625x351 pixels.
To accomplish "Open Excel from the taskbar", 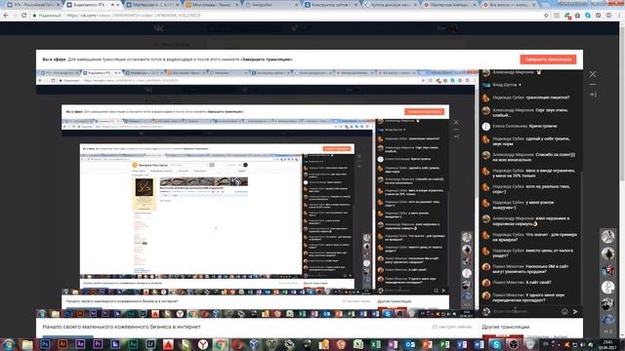I will (x=375, y=344).
